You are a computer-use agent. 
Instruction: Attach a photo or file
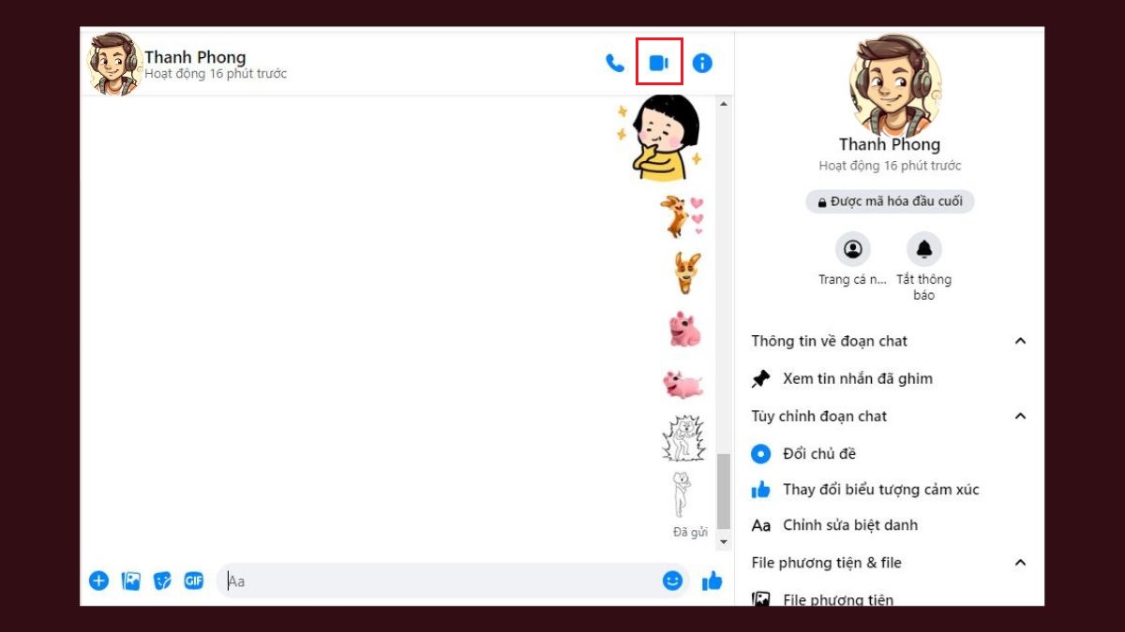131,581
